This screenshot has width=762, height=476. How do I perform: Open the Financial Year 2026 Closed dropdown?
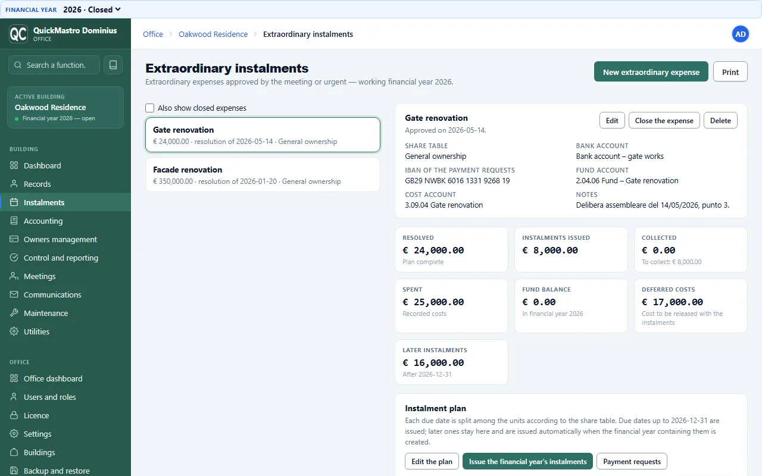(x=92, y=10)
